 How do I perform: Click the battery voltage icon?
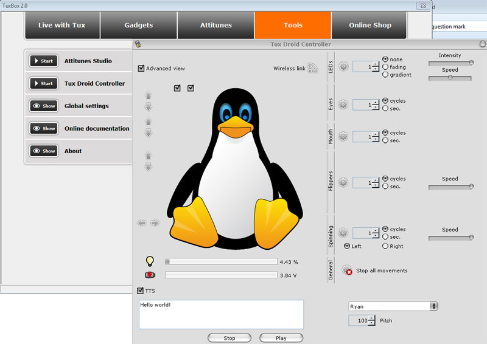point(150,275)
